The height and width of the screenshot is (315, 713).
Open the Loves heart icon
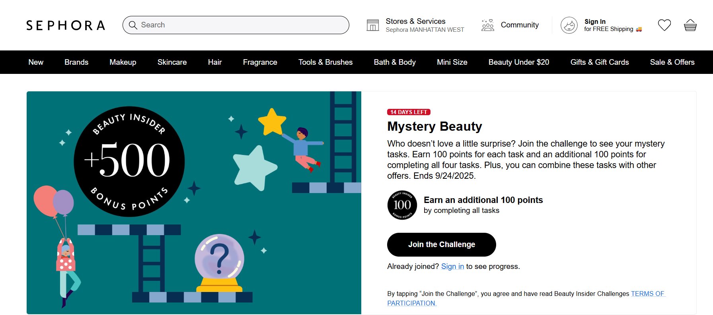tap(664, 25)
